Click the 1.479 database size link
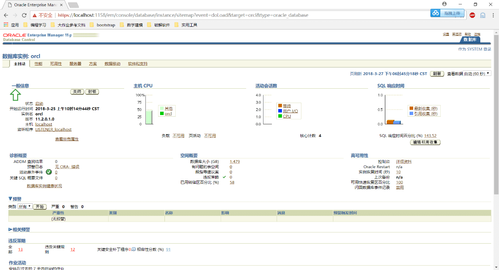The width and height of the screenshot is (499, 270). pos(235,162)
